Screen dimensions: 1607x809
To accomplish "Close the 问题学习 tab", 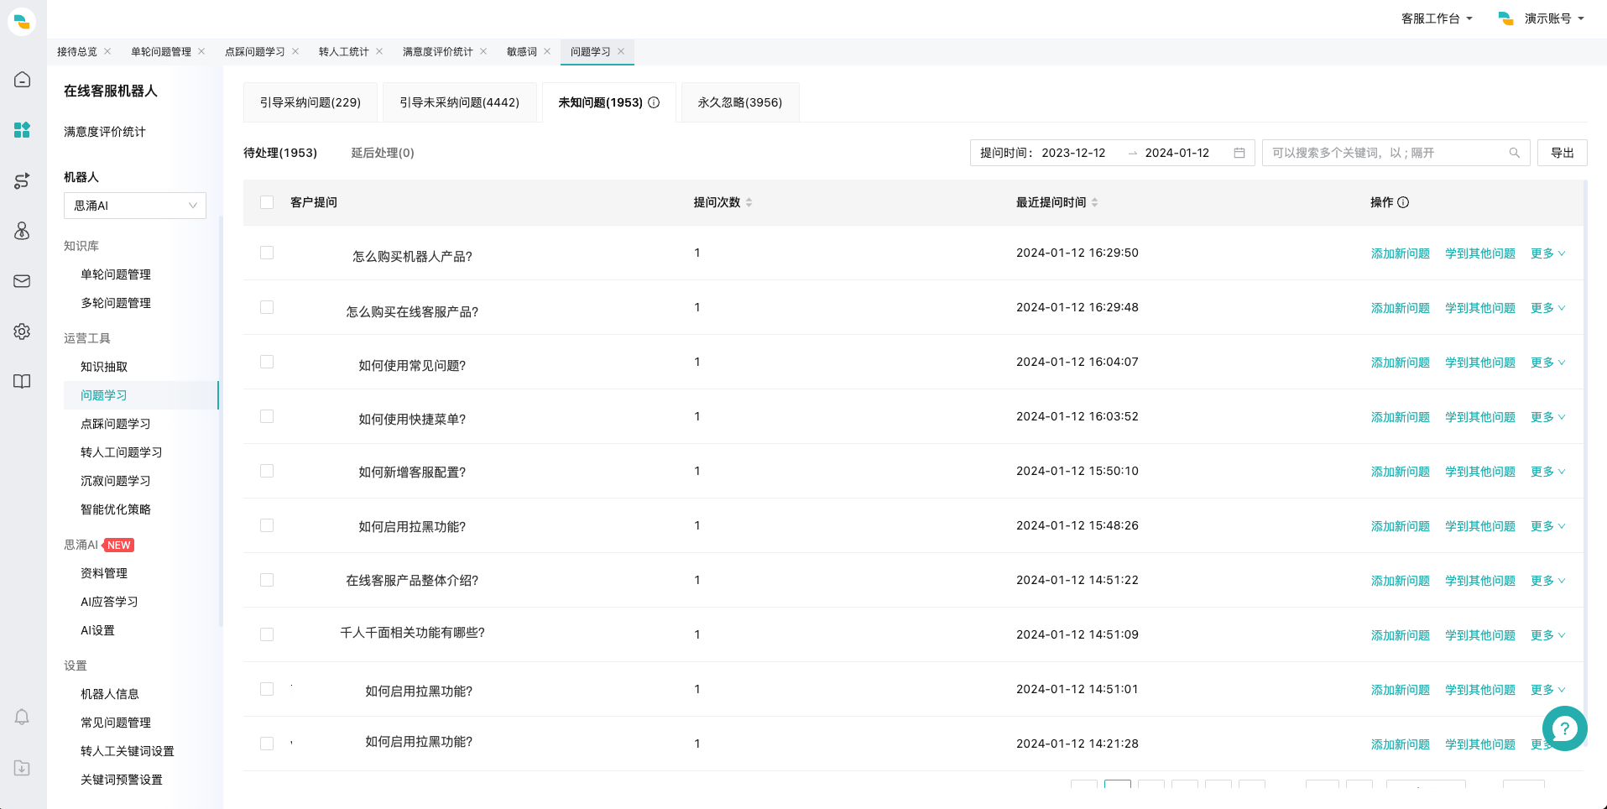I will point(621,51).
